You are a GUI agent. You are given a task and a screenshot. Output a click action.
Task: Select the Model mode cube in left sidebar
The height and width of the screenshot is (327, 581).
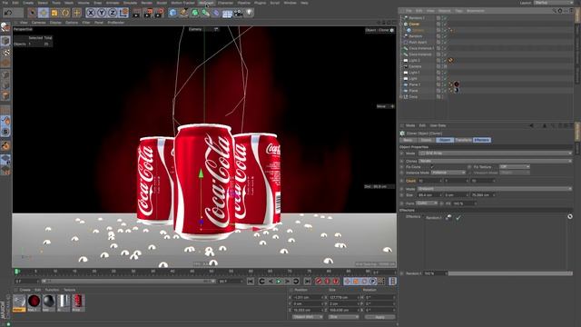click(x=5, y=40)
